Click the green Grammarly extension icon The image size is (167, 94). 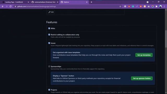(x=133, y=6)
